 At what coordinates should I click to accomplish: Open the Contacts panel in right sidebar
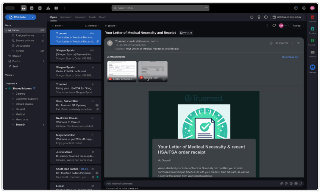(x=313, y=30)
